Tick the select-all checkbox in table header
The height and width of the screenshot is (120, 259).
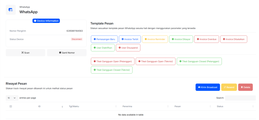[x=11, y=106]
